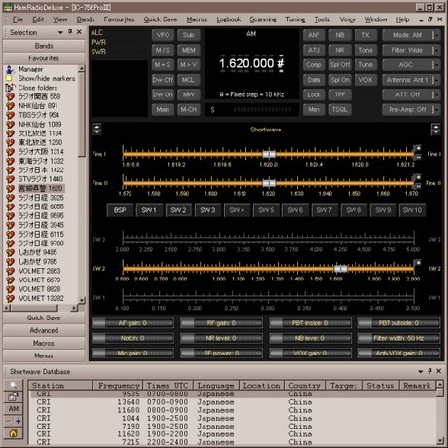Open the Logbook menu
Image resolution: width=448 pixels, height=448 pixels.
[x=229, y=19]
